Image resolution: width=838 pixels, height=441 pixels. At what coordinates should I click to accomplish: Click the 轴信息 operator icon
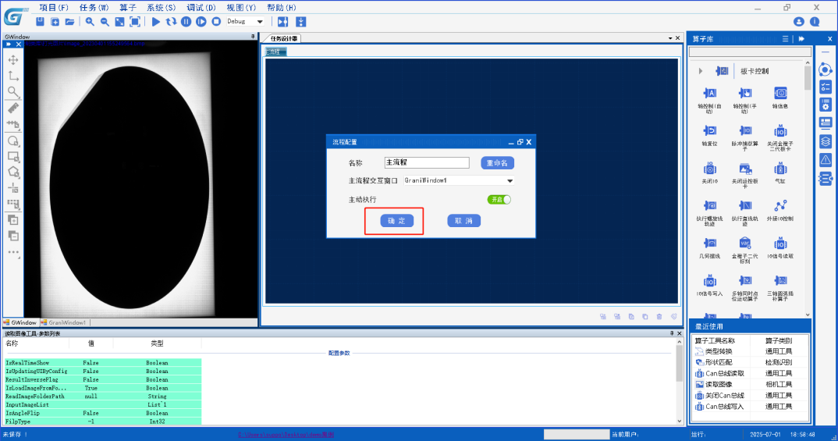(x=780, y=94)
